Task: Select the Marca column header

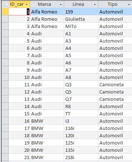Action: pyautogui.click(x=47, y=4)
